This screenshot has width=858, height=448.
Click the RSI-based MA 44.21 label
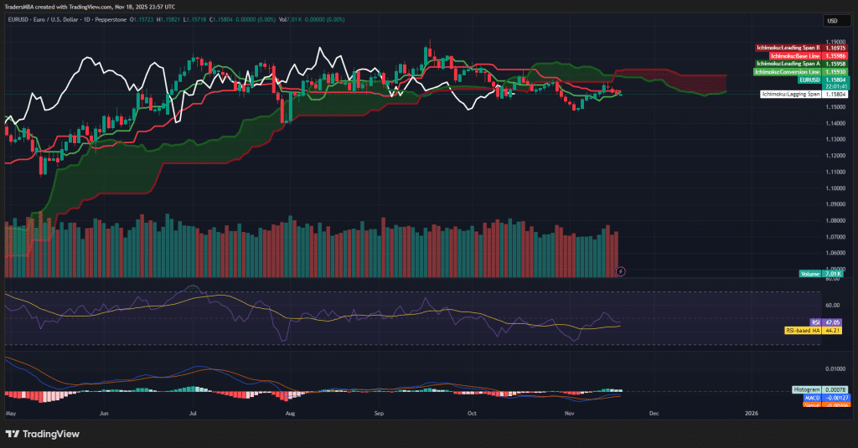(814, 331)
